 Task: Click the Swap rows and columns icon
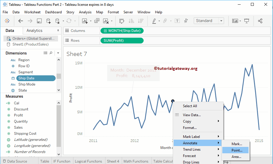[x=122, y=21]
